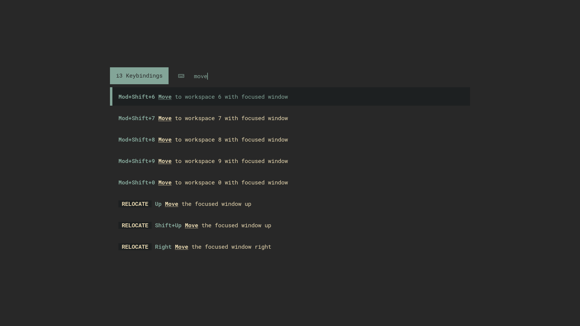Screen dimensions: 580x326
Task: Click the Move link in Mod+Shift+0 row
Action: point(165,183)
